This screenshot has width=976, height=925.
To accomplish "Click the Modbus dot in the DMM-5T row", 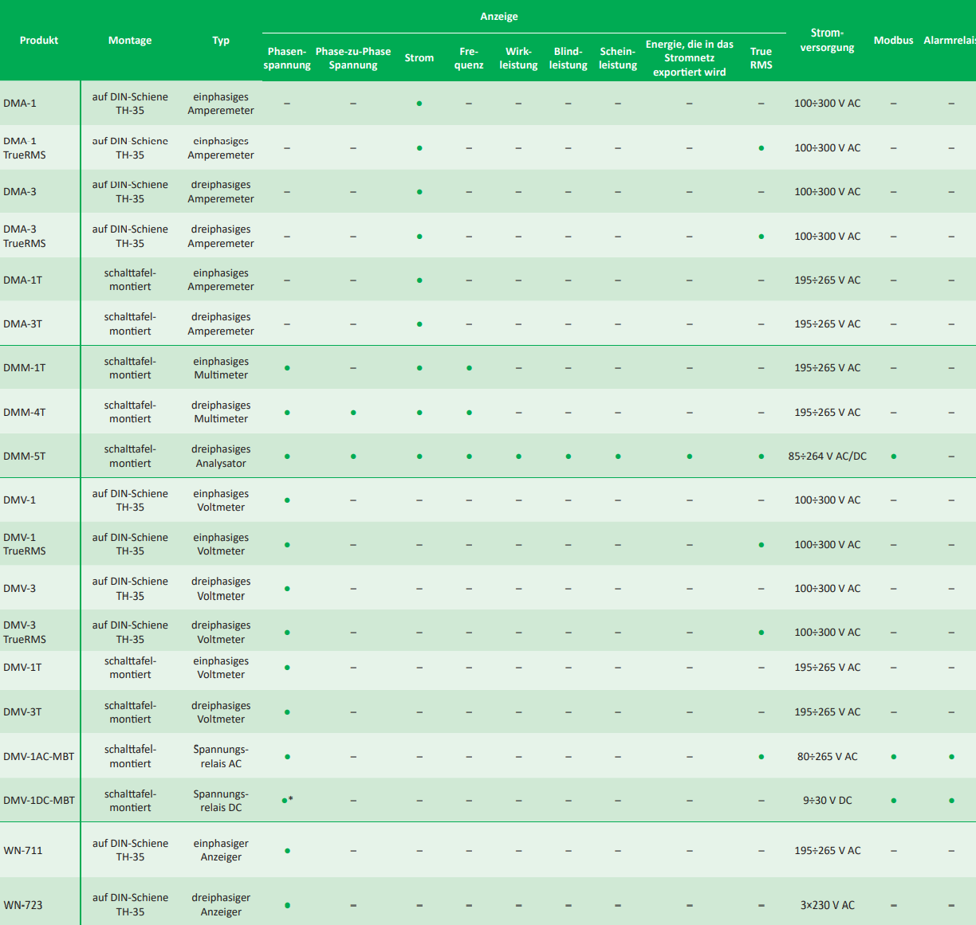I will pos(894,457).
